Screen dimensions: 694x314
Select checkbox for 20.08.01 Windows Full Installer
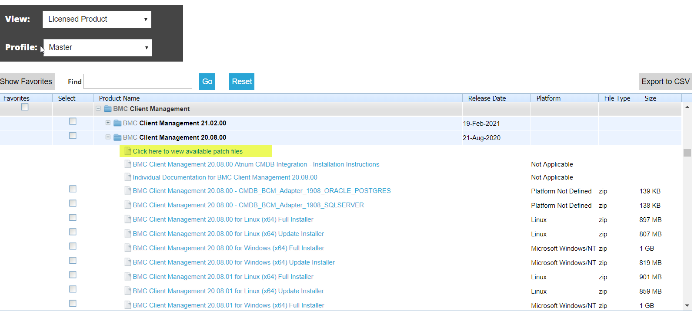tap(73, 304)
